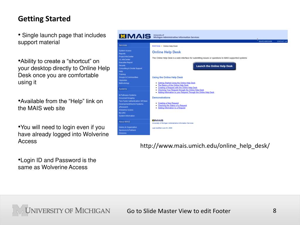Open Sponsors & Partners sidebar link
The image size is (300, 225).
tap(127, 130)
